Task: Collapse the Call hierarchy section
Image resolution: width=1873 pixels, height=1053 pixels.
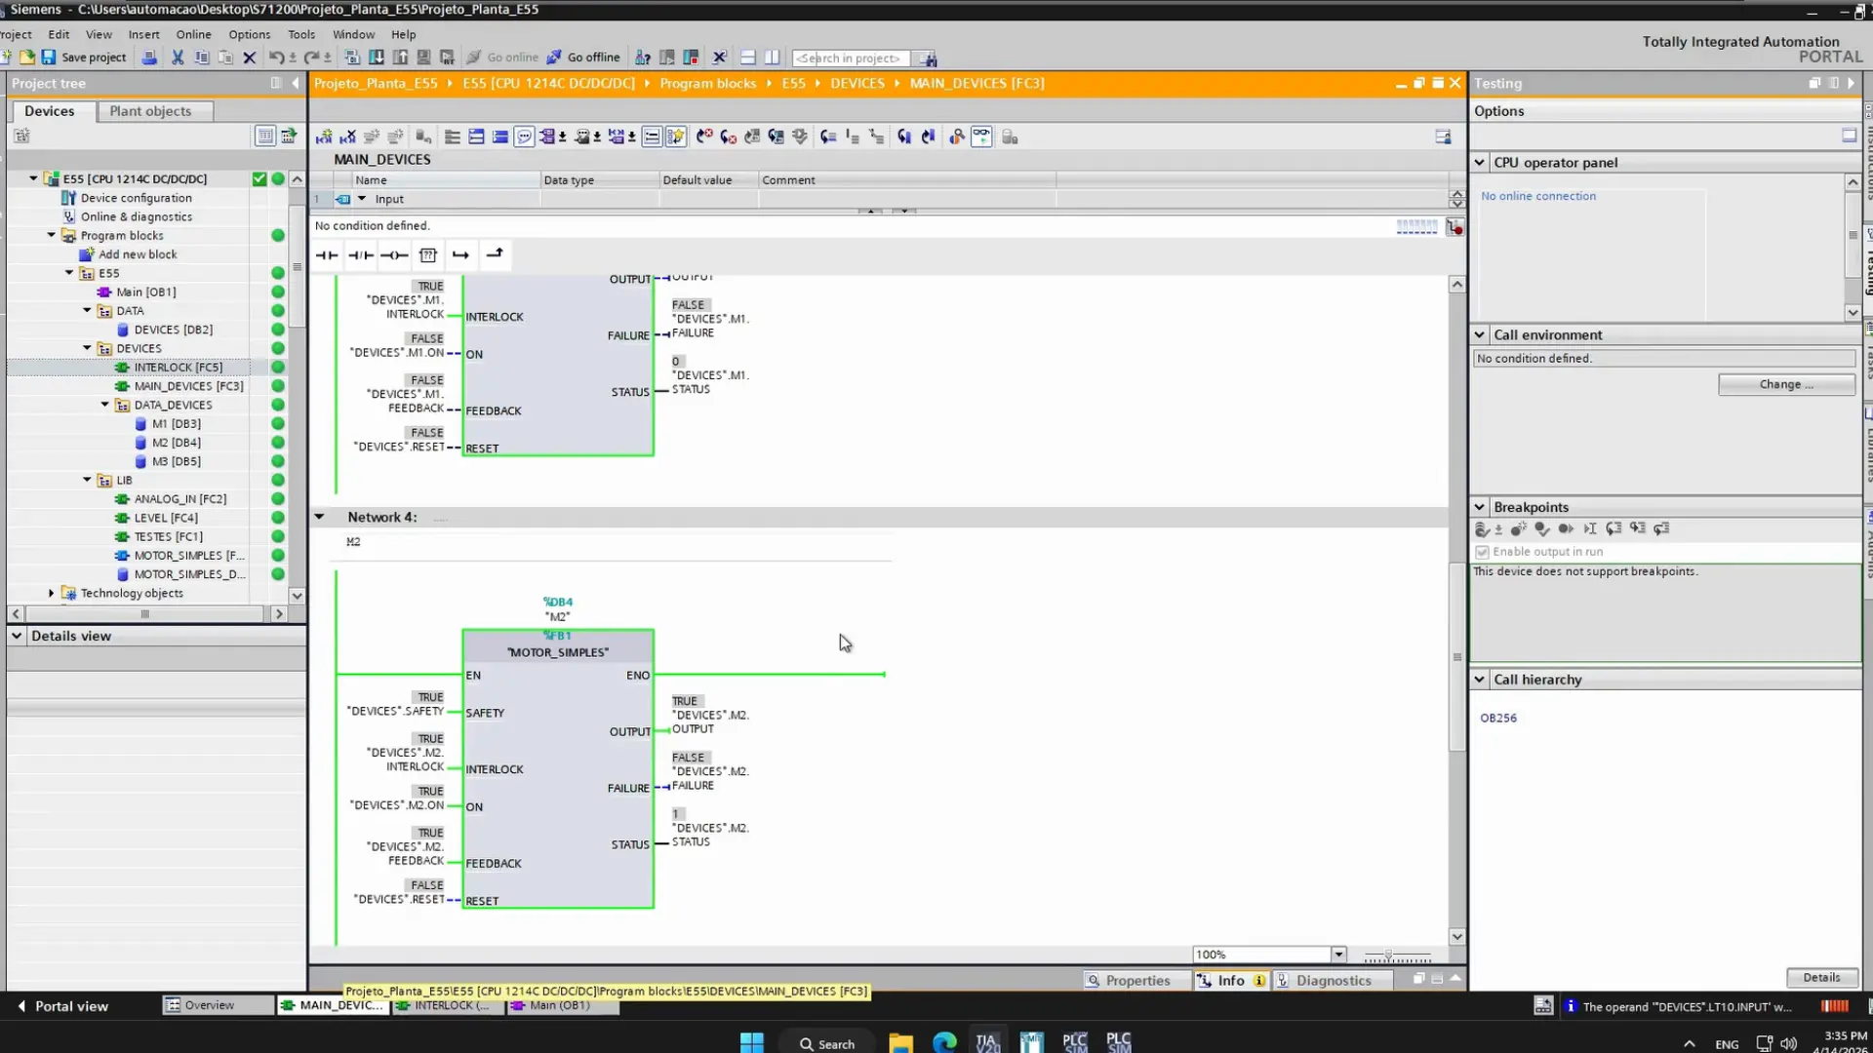Action: point(1479,680)
